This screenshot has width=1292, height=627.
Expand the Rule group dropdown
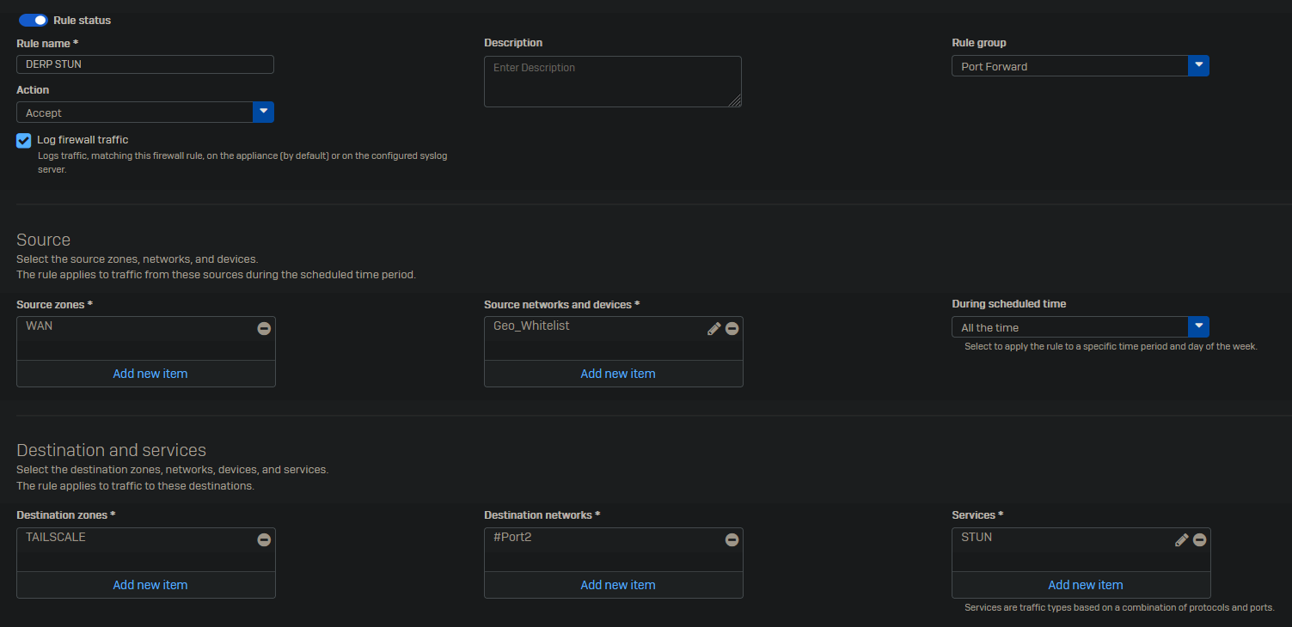(x=1198, y=66)
